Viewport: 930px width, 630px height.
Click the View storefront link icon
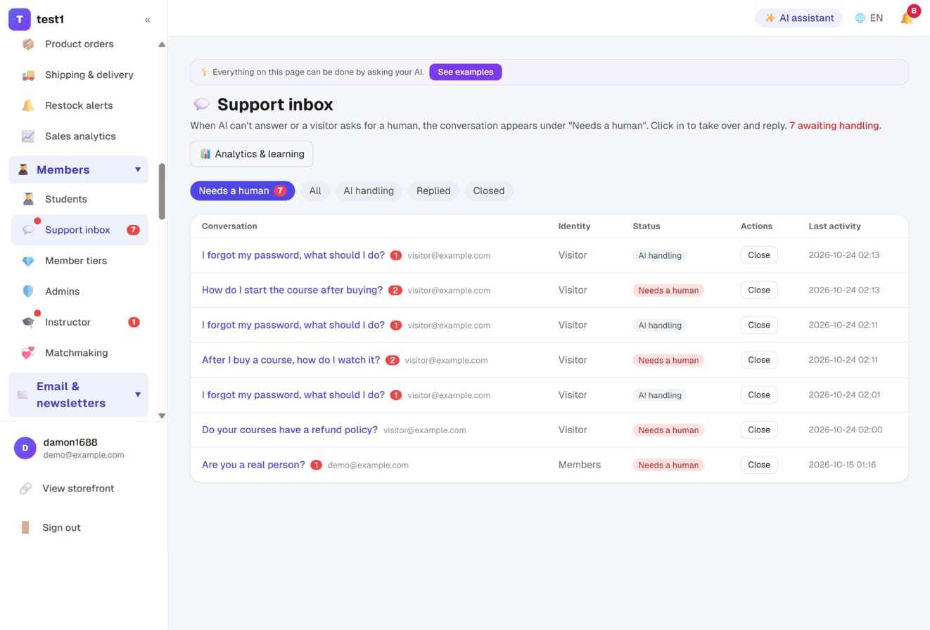pos(25,488)
